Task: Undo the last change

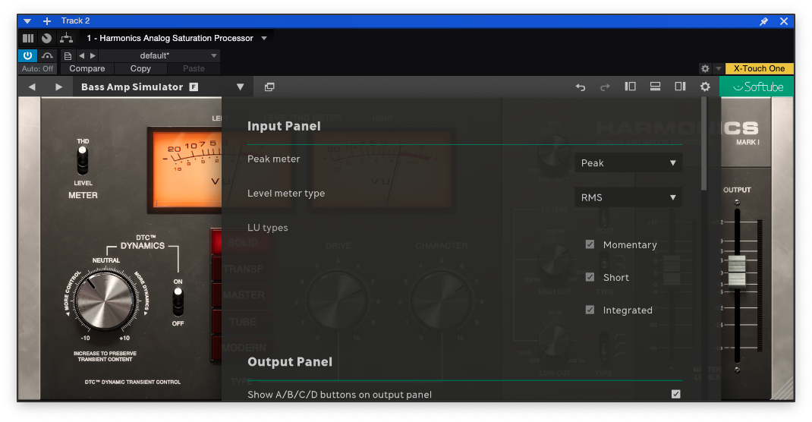Action: (581, 87)
